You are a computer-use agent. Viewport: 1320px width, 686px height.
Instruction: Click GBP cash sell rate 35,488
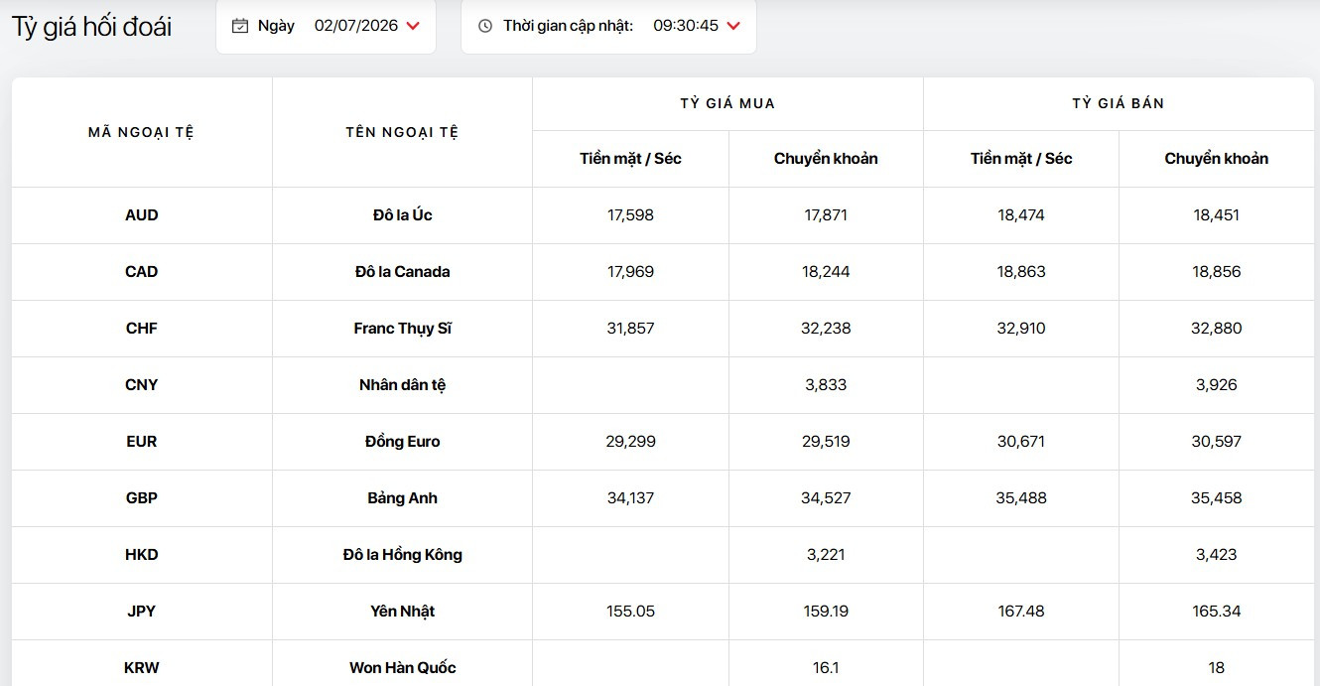tap(1021, 498)
